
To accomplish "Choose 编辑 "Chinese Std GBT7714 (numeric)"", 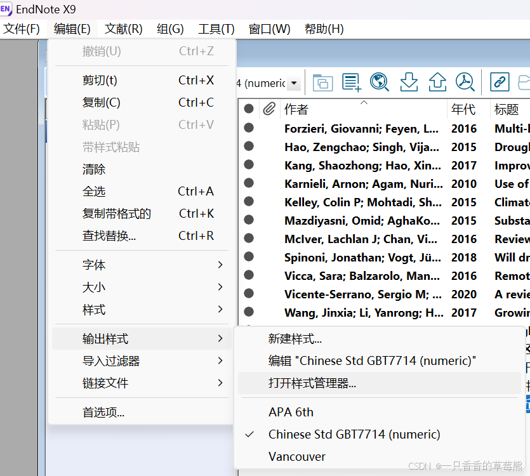I will point(379,360).
